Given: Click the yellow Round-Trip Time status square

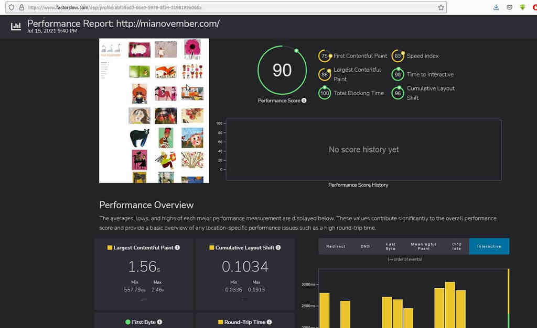Looking at the screenshot, I should click(220, 322).
